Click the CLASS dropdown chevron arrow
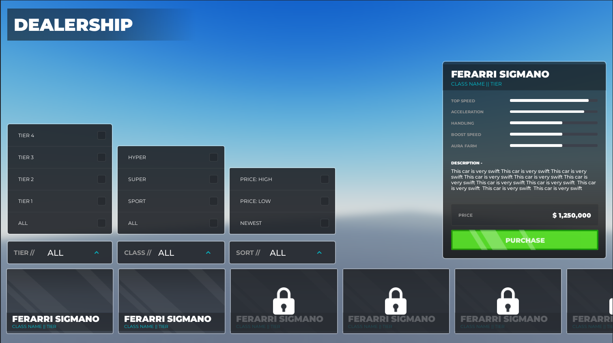The width and height of the screenshot is (613, 343). coord(208,252)
